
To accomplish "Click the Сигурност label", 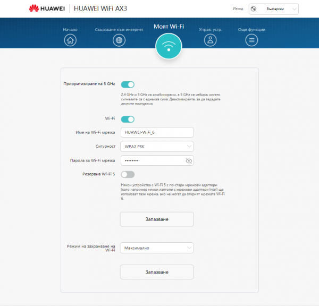I will click(x=105, y=147).
